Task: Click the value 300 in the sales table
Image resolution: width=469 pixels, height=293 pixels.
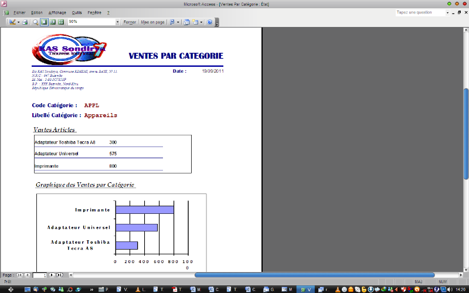Action: 113,142
